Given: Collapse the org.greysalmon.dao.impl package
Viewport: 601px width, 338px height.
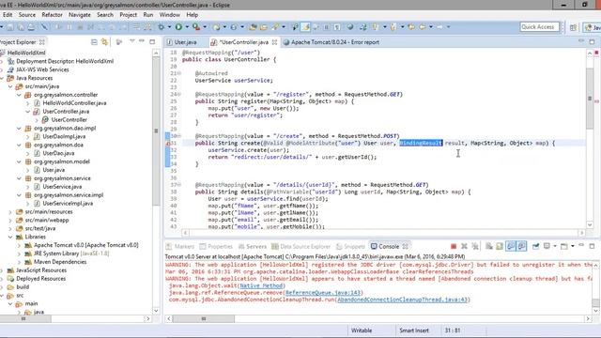Looking at the screenshot, I should pos(19,128).
